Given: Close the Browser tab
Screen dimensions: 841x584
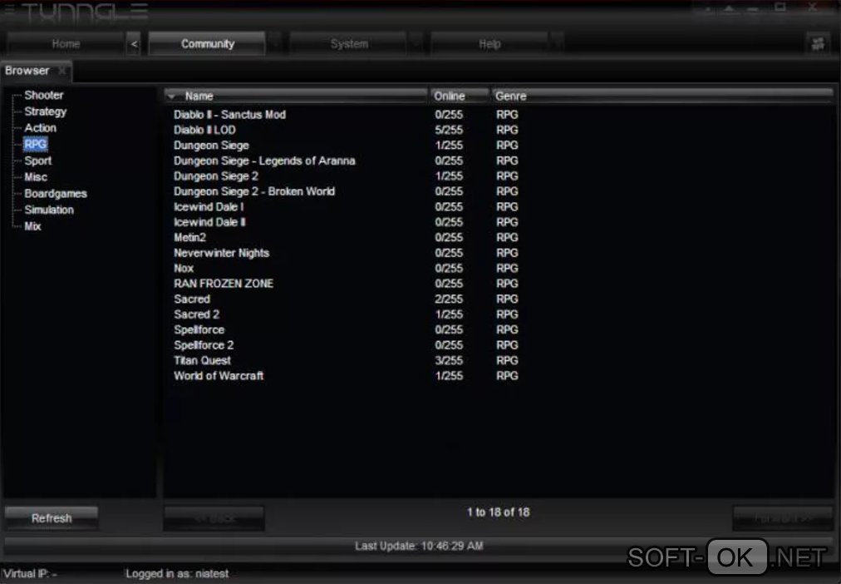Looking at the screenshot, I should point(62,71).
